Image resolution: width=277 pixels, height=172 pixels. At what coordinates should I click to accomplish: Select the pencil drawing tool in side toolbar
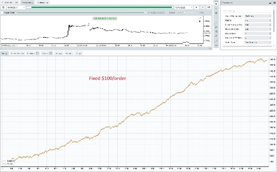[216, 27]
